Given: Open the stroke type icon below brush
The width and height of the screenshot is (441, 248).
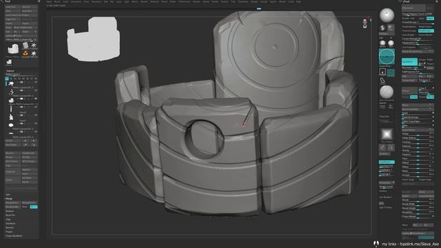Looking at the screenshot, I should coord(383,28).
